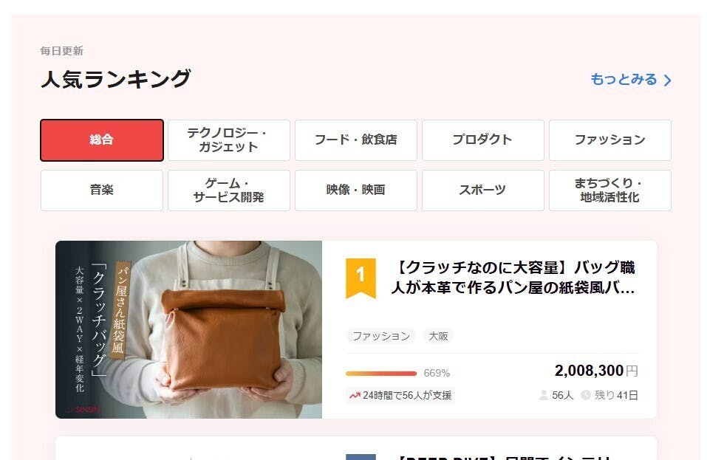This screenshot has height=460, width=707.
Task: Switch to テクノロジー・ガジェット category tab
Action: point(228,140)
